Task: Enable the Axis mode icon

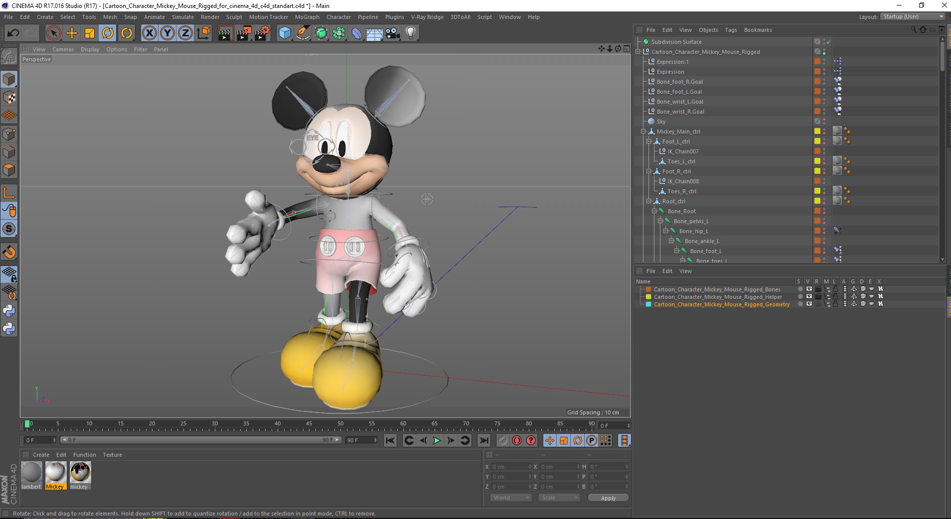Action: (9, 193)
